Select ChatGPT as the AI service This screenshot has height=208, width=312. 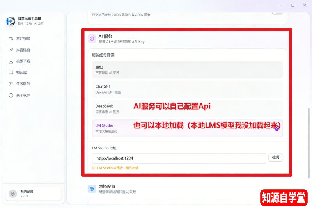coord(187,89)
